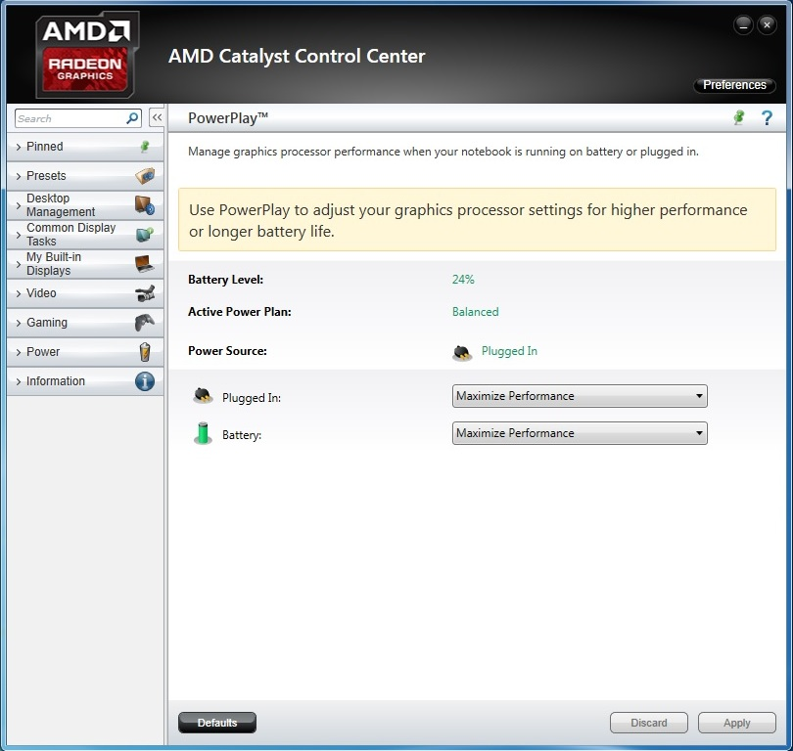This screenshot has width=793, height=751.
Task: Pin the PowerPlay page using green pin
Action: pyautogui.click(x=739, y=118)
